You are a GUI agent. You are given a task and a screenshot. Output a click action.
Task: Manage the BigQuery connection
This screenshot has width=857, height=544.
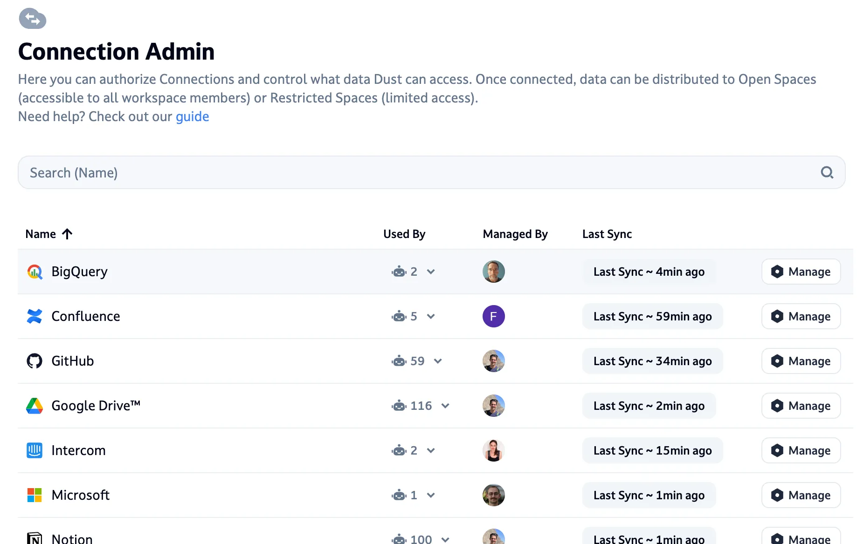pyautogui.click(x=801, y=272)
